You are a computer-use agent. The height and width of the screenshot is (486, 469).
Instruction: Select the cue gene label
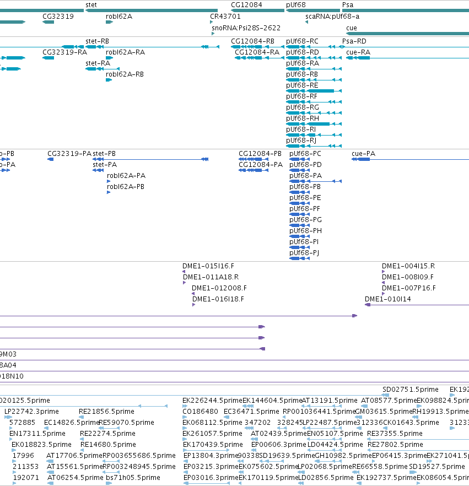pos(352,28)
